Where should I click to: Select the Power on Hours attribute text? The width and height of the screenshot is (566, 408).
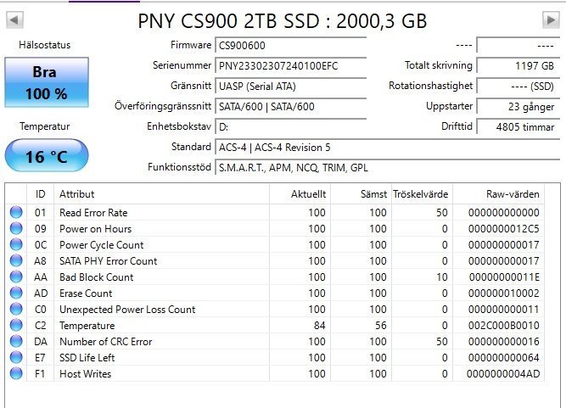coord(95,229)
